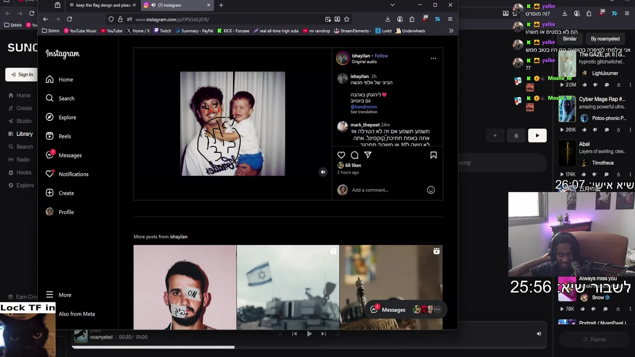Thumbs down Abel song in Suno

pos(595,175)
